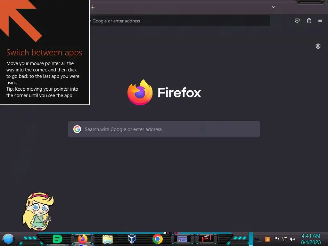Image resolution: width=328 pixels, height=246 pixels.
Task: Open the green chat app on taskbar
Action: pos(58,239)
